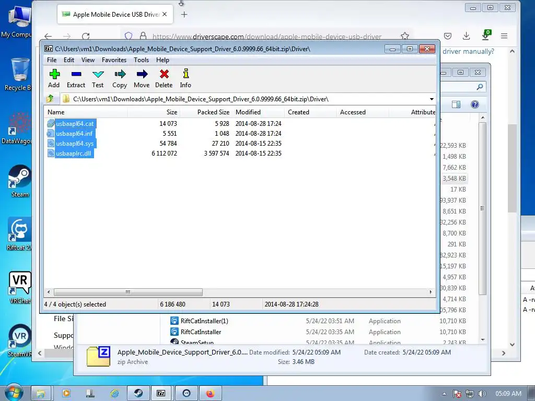Open the Riftcat desktop shortcut
This screenshot has width=535, height=401.
tap(19, 234)
